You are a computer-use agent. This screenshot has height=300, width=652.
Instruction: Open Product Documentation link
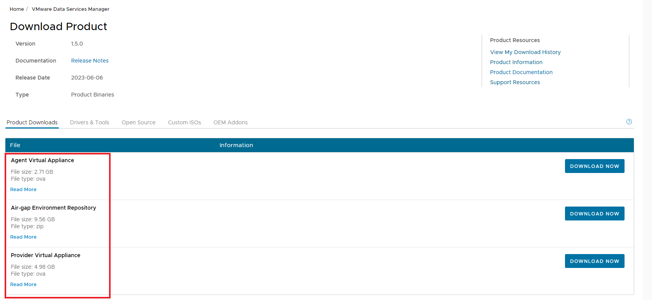[x=521, y=72]
